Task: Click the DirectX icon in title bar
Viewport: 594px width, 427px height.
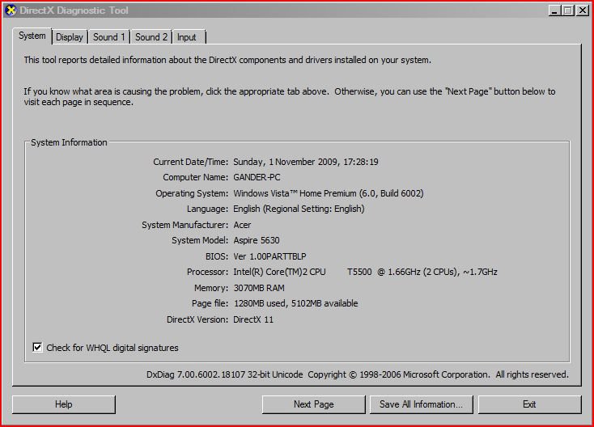Action: (11, 11)
